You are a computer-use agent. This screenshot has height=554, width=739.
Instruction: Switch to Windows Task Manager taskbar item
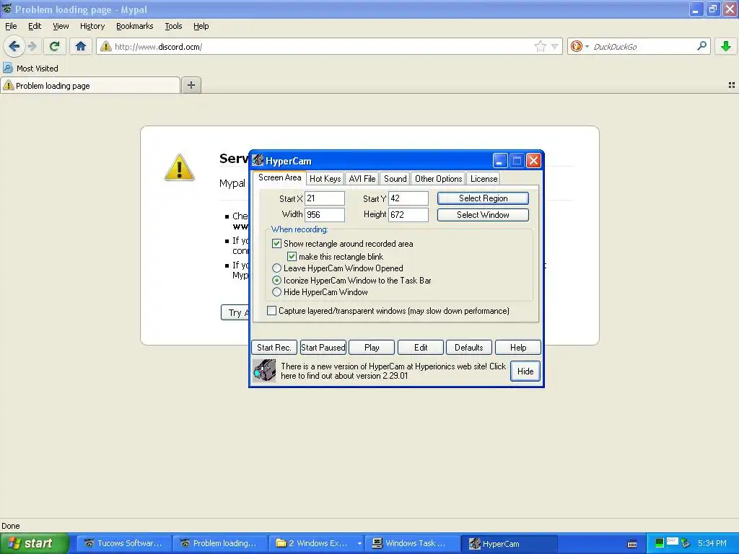pos(411,543)
